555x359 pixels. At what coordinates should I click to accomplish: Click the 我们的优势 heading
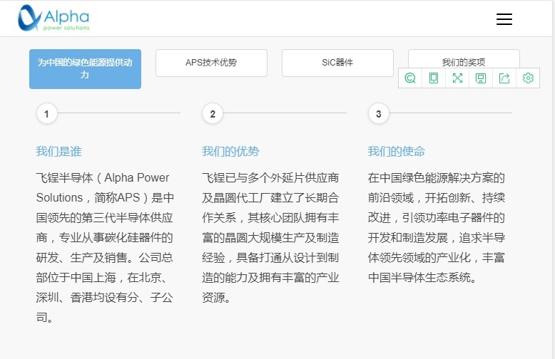pyautogui.click(x=230, y=152)
